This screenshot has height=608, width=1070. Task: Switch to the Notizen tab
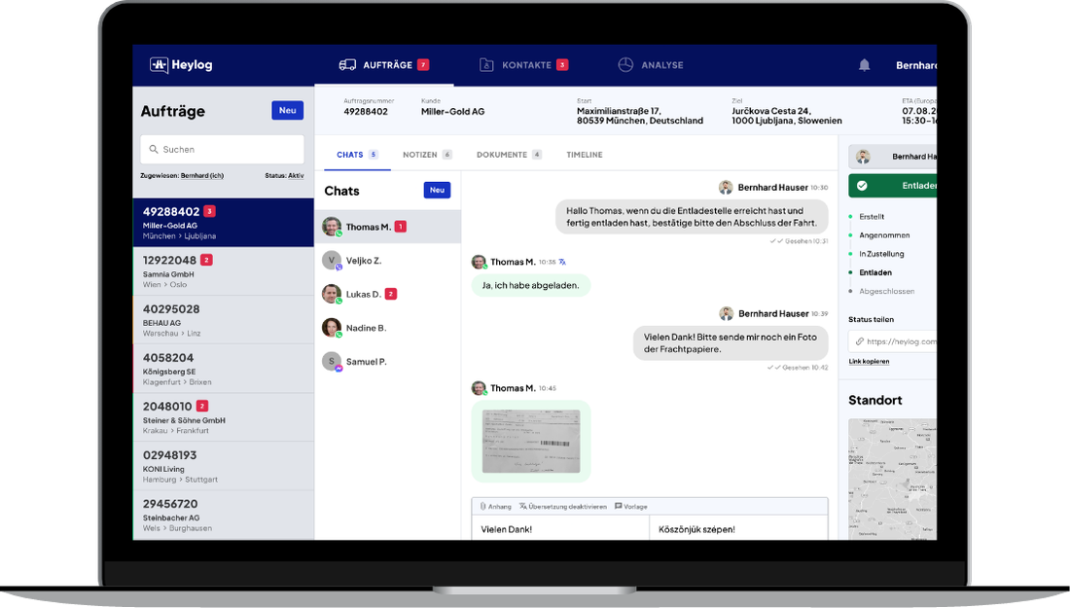tap(427, 155)
